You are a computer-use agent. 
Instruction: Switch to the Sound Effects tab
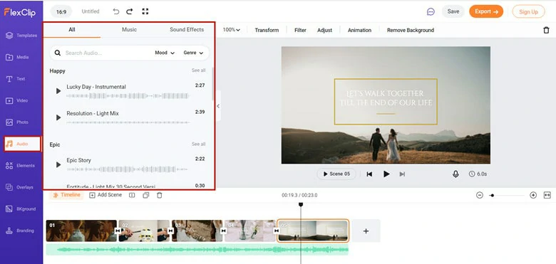click(187, 30)
